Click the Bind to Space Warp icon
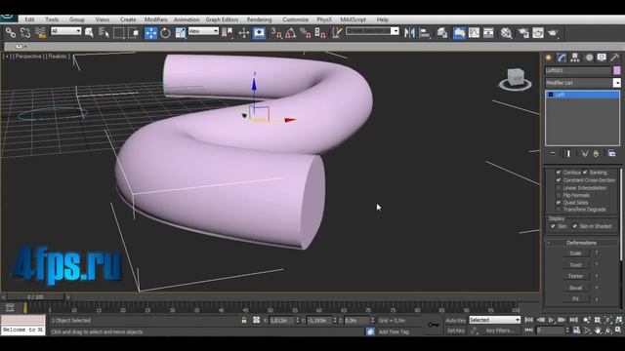The width and height of the screenshot is (625, 351). (x=40, y=33)
